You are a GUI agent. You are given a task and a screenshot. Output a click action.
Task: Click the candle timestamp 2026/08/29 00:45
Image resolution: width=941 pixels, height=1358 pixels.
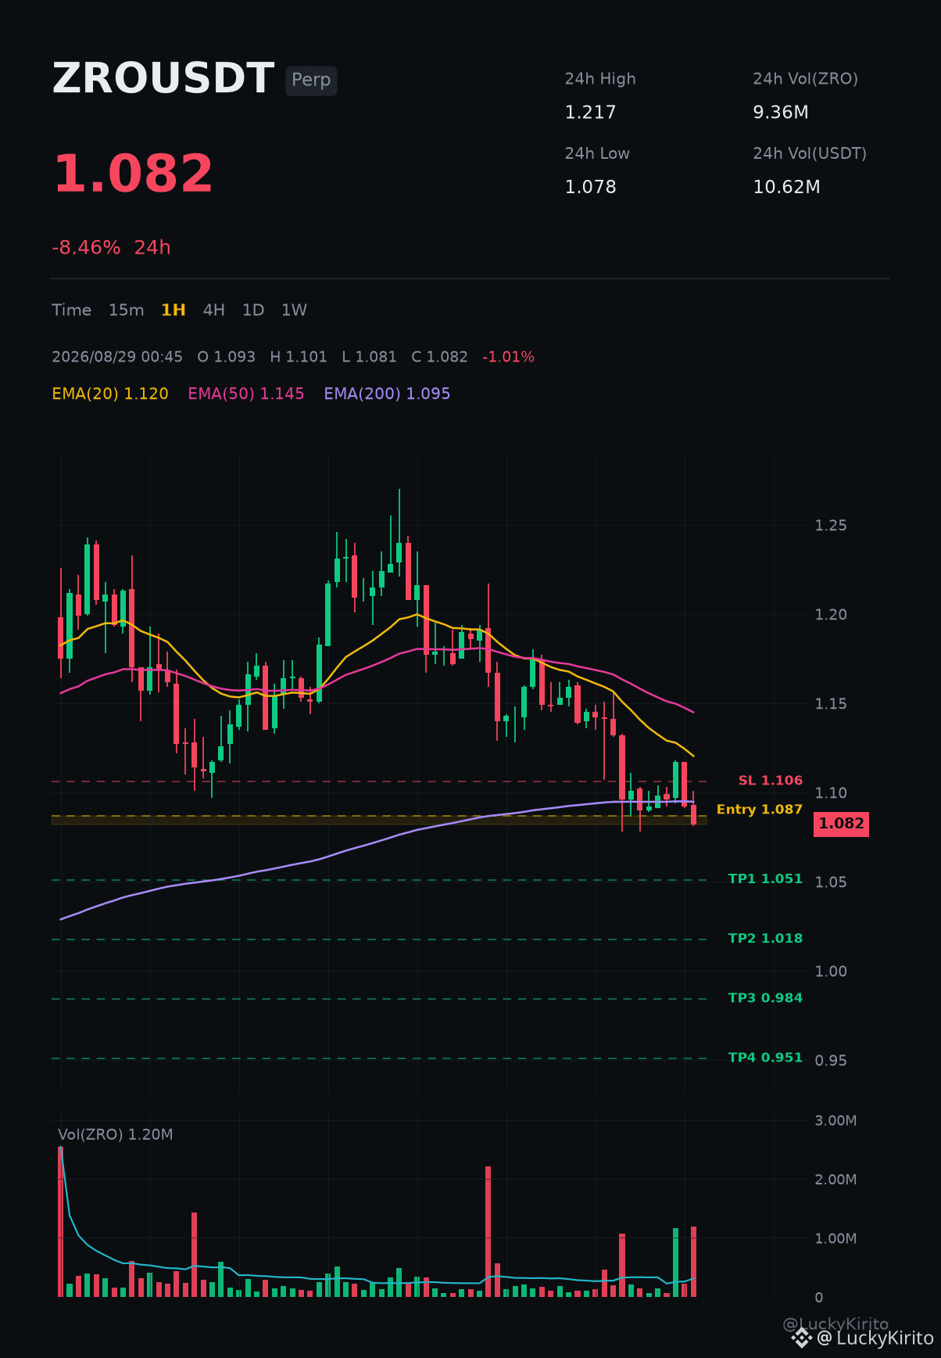pyautogui.click(x=117, y=357)
